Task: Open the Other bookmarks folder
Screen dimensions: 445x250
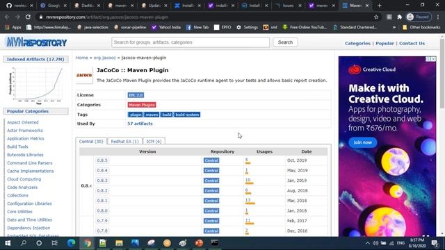Action: click(x=421, y=27)
